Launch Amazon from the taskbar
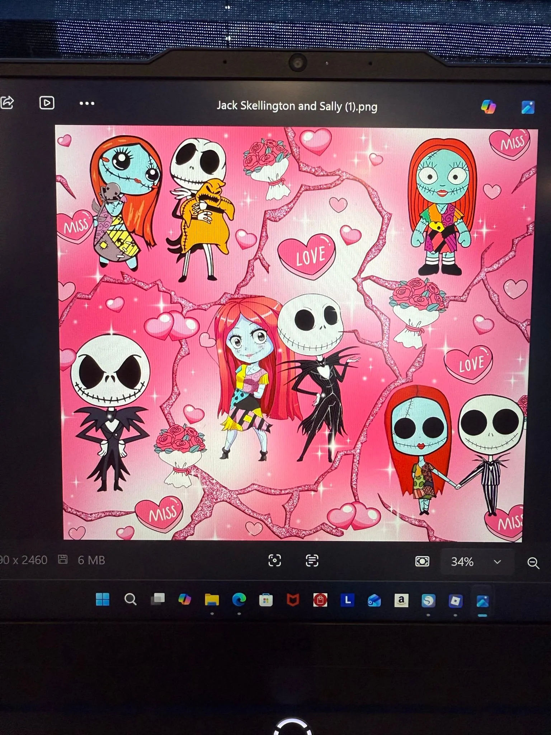551x735 pixels. (401, 600)
